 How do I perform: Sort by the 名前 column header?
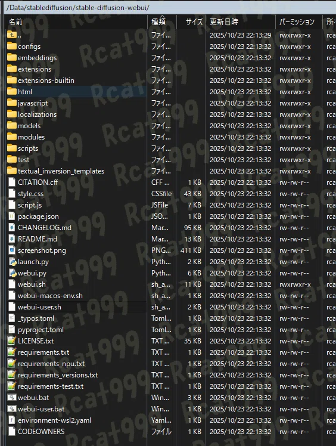(x=76, y=22)
